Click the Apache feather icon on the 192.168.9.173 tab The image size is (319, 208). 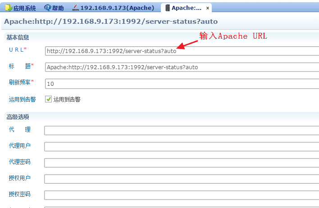click(76, 8)
